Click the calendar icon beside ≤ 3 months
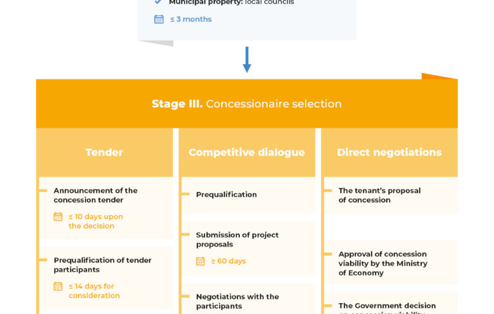 (x=159, y=19)
